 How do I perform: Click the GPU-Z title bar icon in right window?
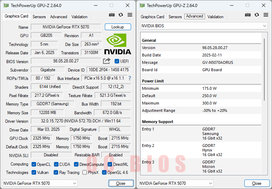(142, 6)
